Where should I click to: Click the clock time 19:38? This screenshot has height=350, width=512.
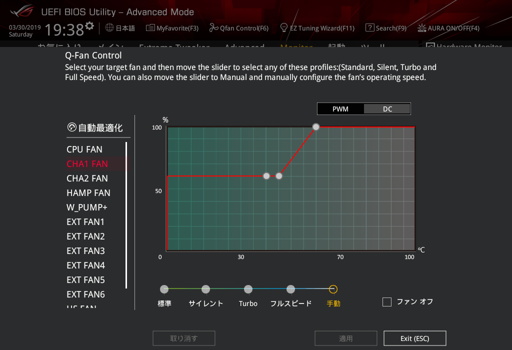64,29
